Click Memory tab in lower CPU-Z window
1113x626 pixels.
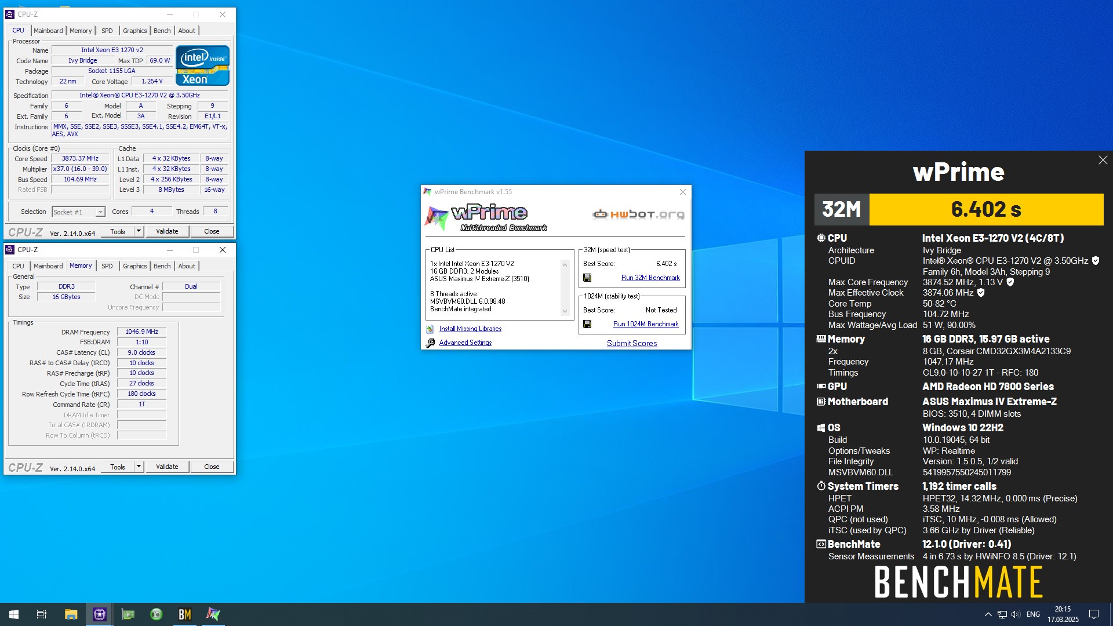[81, 265]
